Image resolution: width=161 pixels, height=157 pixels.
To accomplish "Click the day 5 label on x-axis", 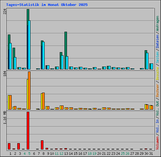I will (29, 154).
